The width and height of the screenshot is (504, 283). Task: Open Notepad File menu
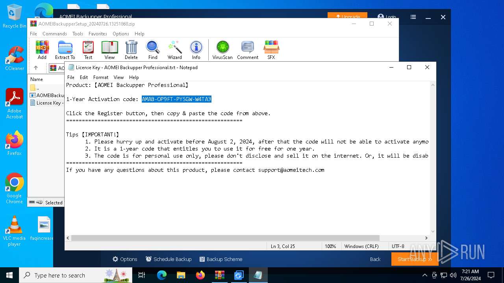tap(71, 77)
